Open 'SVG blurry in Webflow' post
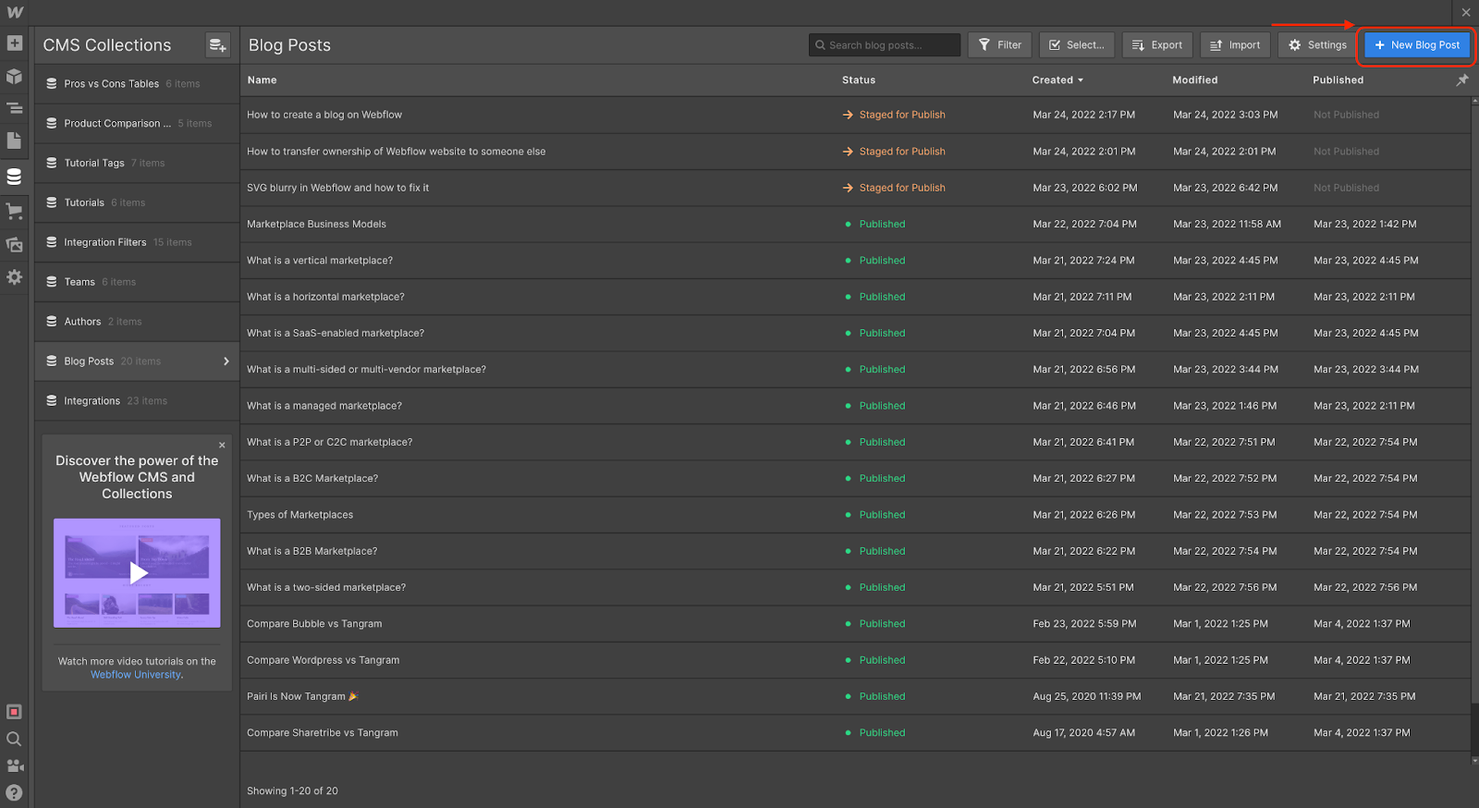Viewport: 1479px width, 808px height. point(337,188)
